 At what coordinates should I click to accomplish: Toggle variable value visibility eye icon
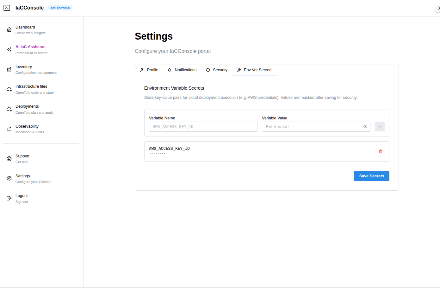365,127
